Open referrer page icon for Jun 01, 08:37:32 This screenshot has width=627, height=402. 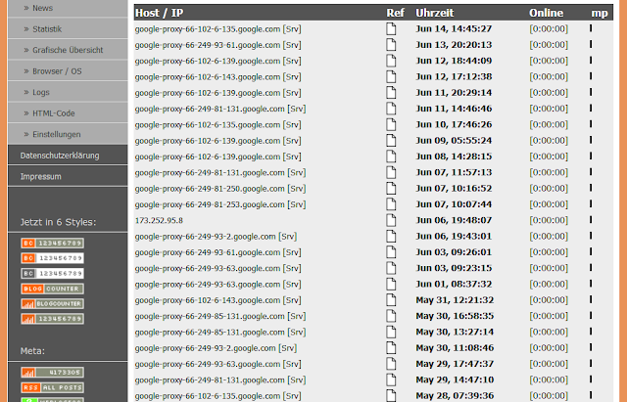point(391,285)
